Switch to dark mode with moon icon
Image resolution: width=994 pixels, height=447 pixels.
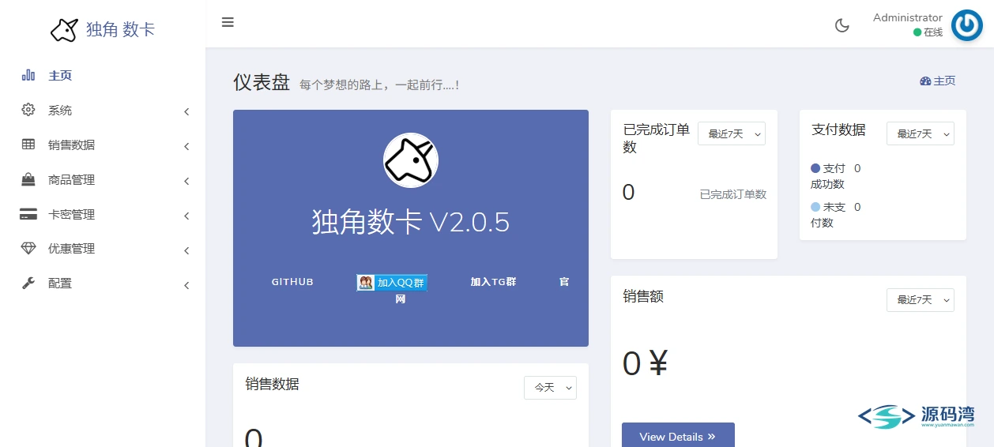point(842,25)
